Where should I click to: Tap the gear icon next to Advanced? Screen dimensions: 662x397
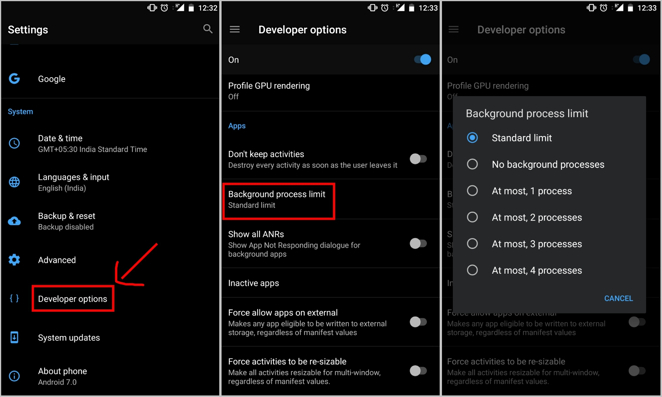[14, 260]
